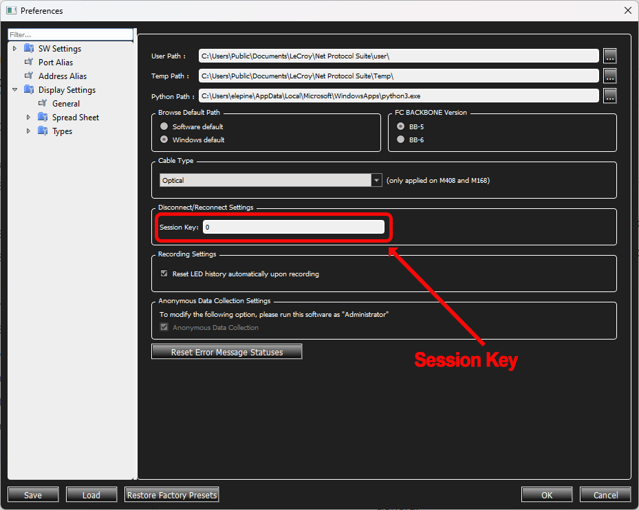639x510 pixels.
Task: Click the Preferences window title icon
Action: pyautogui.click(x=12, y=10)
